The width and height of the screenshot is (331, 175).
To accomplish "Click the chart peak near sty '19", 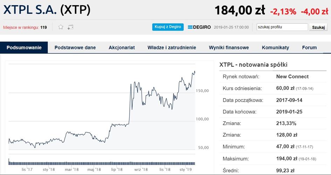I will tap(194, 72).
